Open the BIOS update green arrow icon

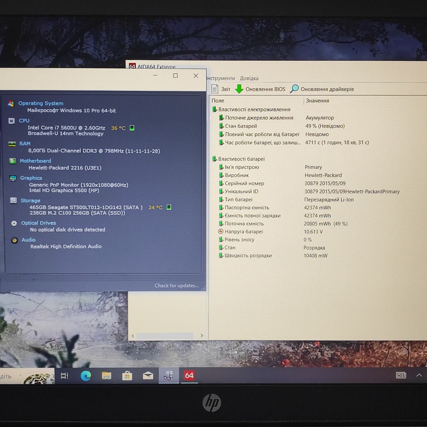click(239, 89)
